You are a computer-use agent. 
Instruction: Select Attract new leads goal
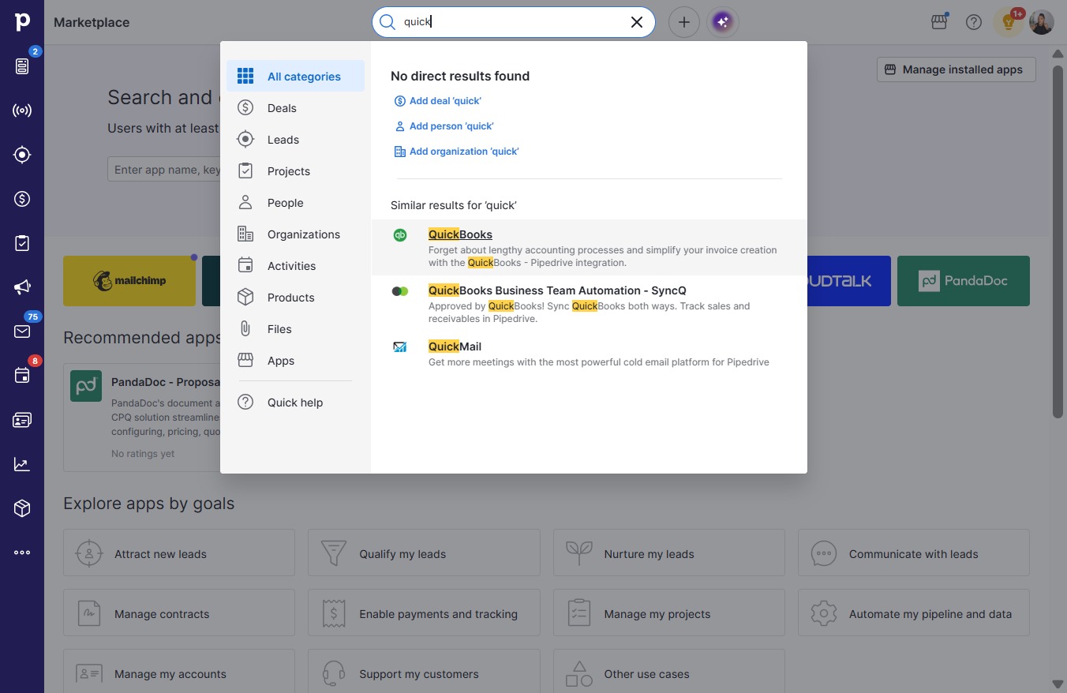tap(179, 554)
